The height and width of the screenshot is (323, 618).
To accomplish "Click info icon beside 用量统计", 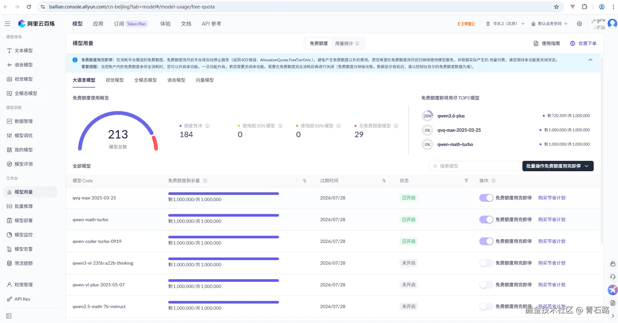I will pos(357,43).
